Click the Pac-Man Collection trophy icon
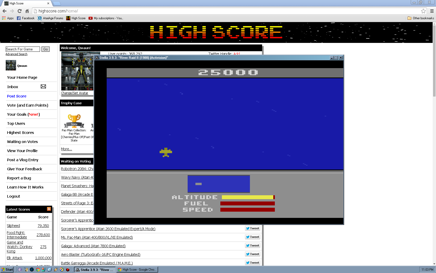Viewport: 436px width, 273px height. pos(74,121)
